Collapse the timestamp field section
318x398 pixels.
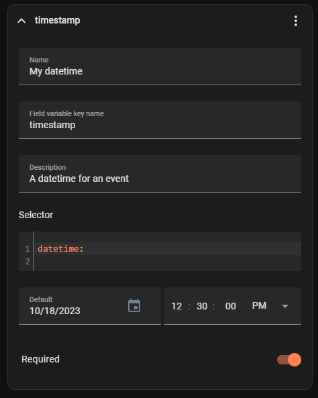point(21,21)
